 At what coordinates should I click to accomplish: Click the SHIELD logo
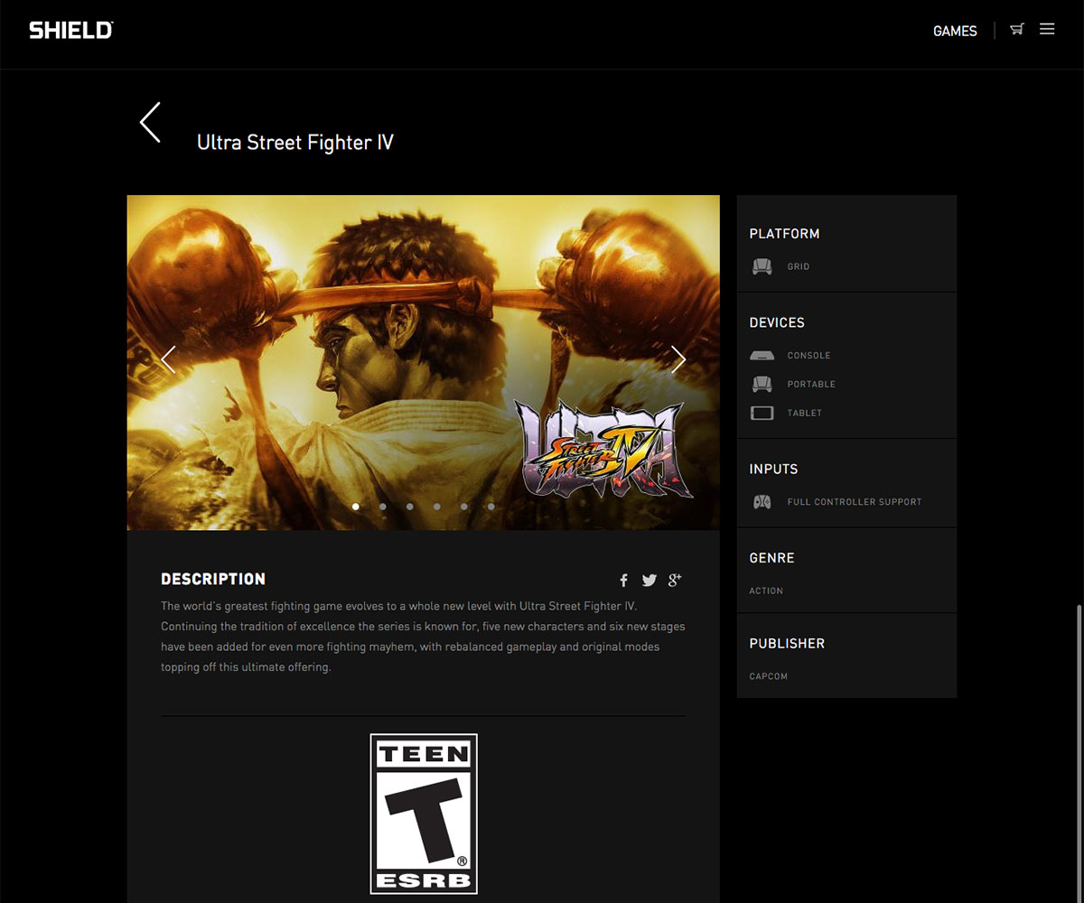pos(70,31)
